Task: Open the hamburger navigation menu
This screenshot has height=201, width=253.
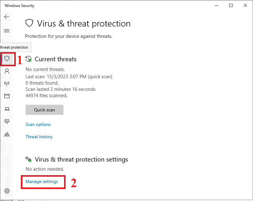Action: tap(7, 31)
